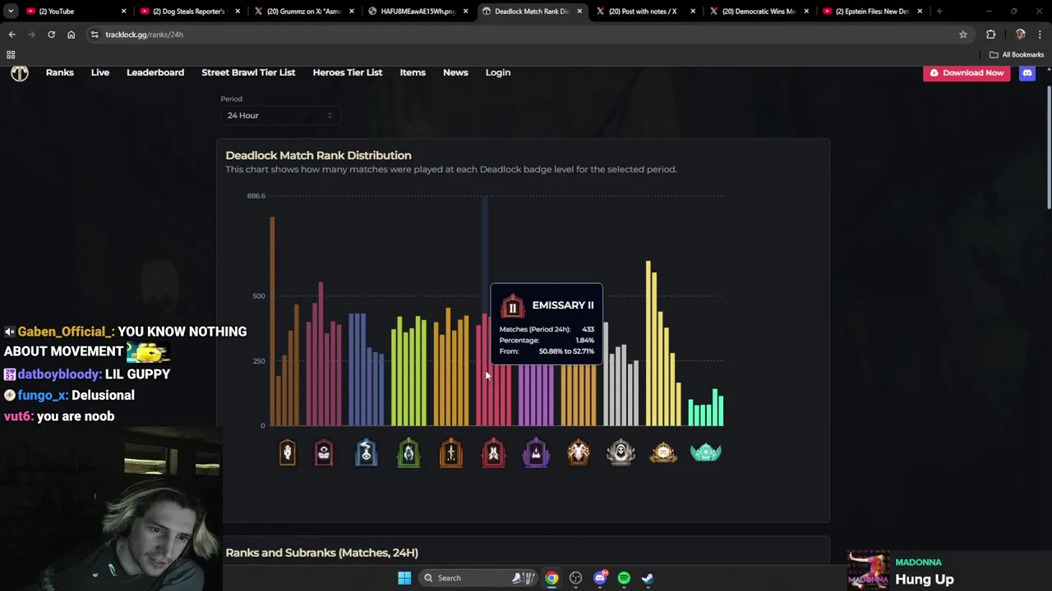Screen dimensions: 1052x591
Task: Open the apps grid in bookmarks bar
Action: point(11,55)
